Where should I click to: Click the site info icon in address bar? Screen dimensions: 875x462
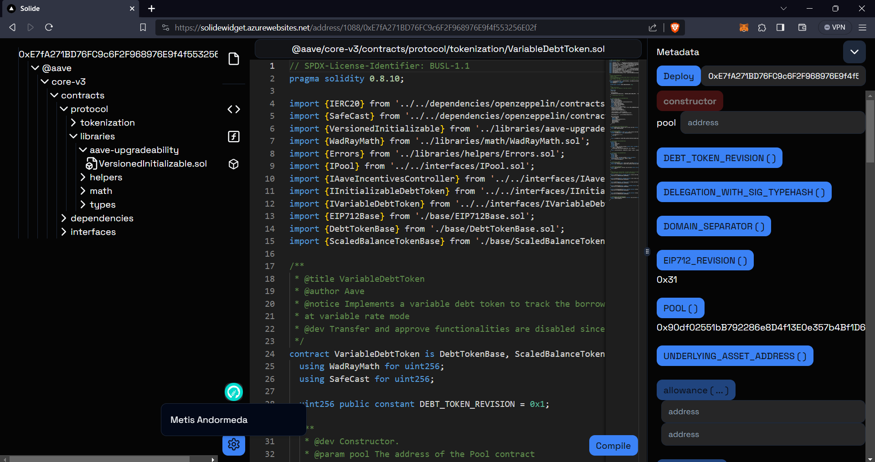point(166,28)
